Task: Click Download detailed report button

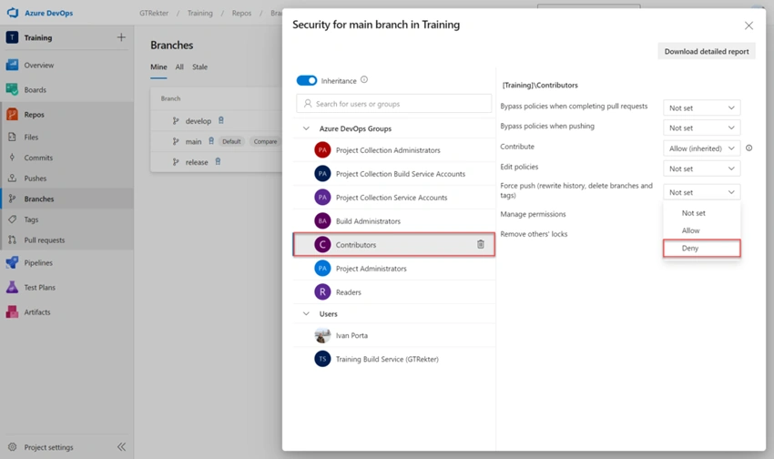Action: tap(707, 51)
